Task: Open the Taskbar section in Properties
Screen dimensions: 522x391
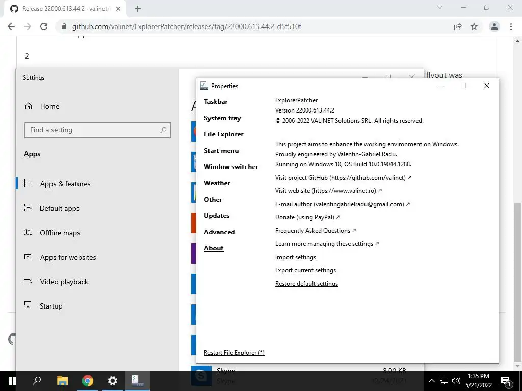Action: click(x=216, y=102)
